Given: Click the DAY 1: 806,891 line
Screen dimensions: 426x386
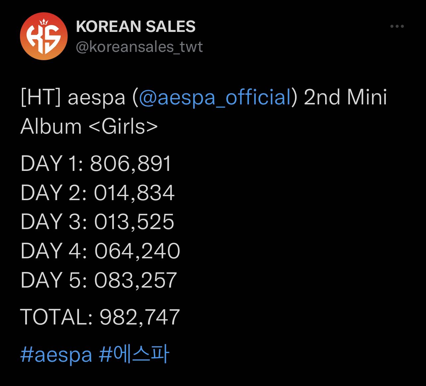Looking at the screenshot, I should click(96, 164).
